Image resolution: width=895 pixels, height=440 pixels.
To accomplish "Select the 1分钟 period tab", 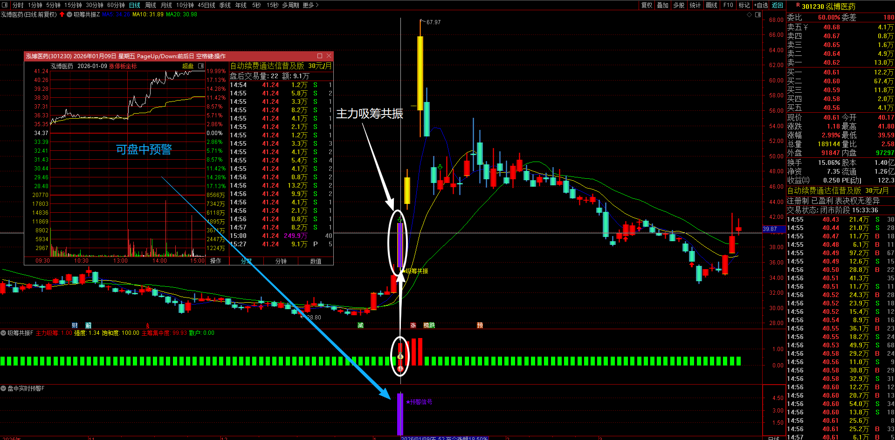I will 35,5.
